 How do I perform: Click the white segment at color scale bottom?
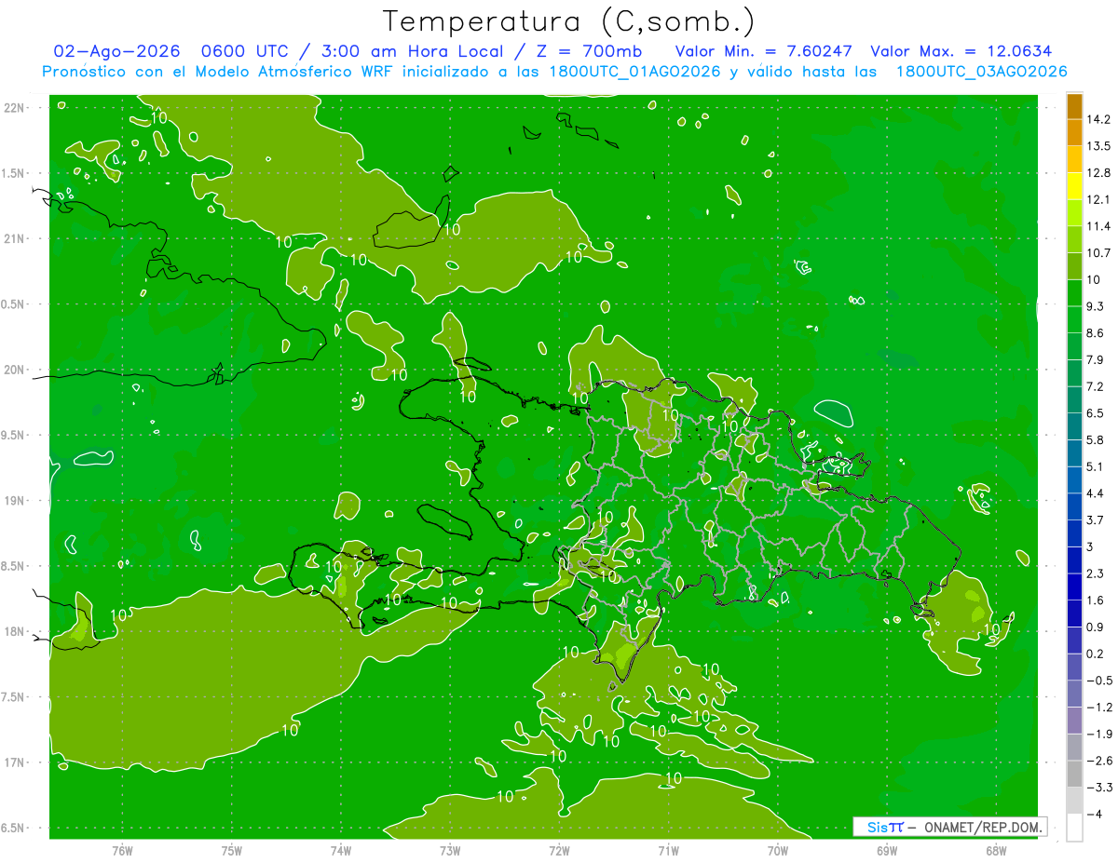point(1074,828)
